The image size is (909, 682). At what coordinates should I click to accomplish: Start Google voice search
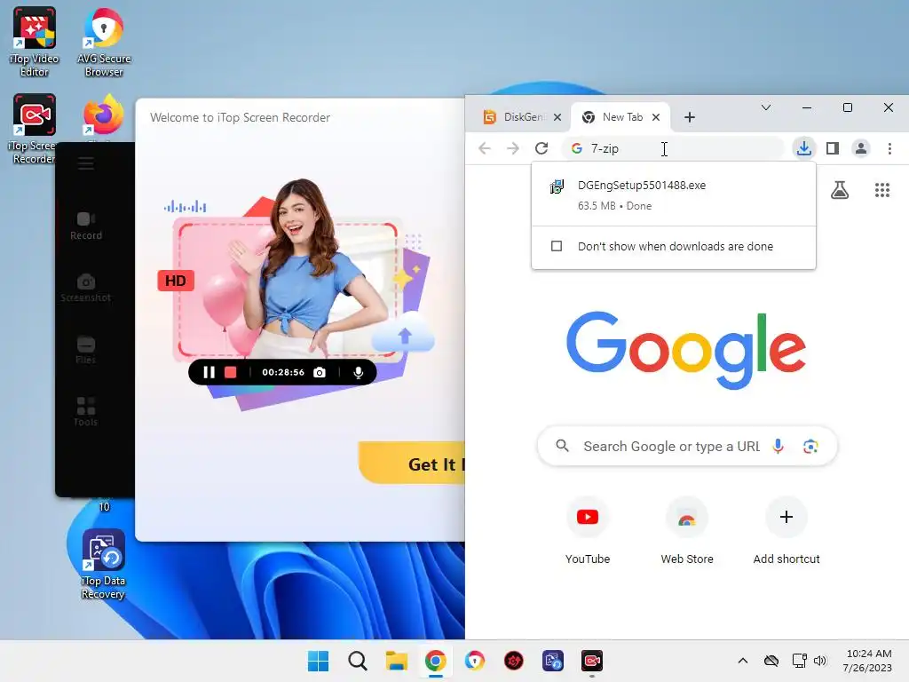[x=778, y=446]
